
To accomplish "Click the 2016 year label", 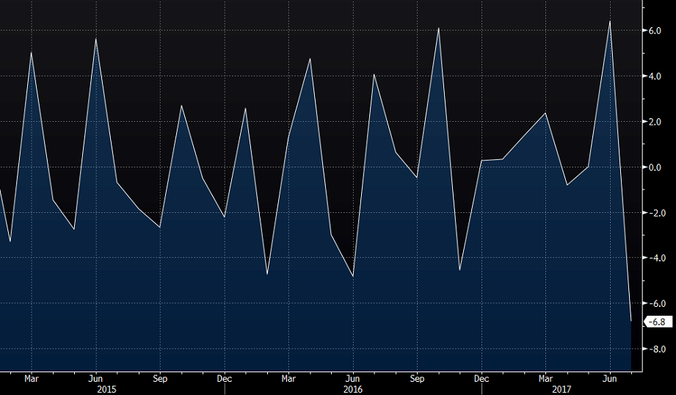I will [x=352, y=389].
